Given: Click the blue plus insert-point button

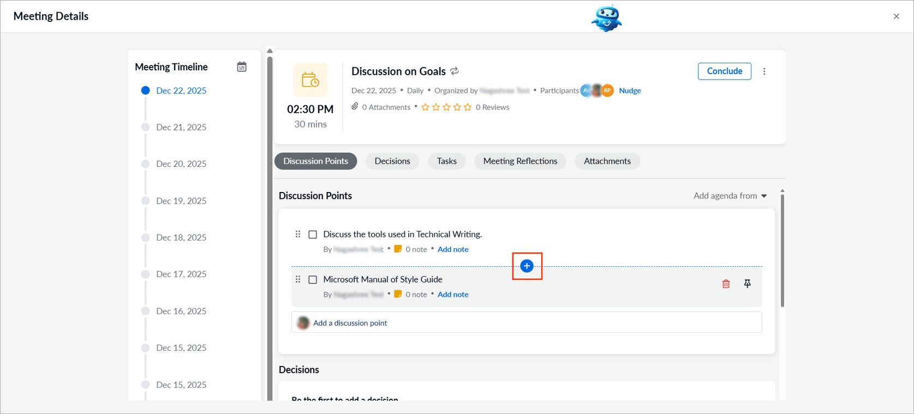Looking at the screenshot, I should tap(527, 266).
